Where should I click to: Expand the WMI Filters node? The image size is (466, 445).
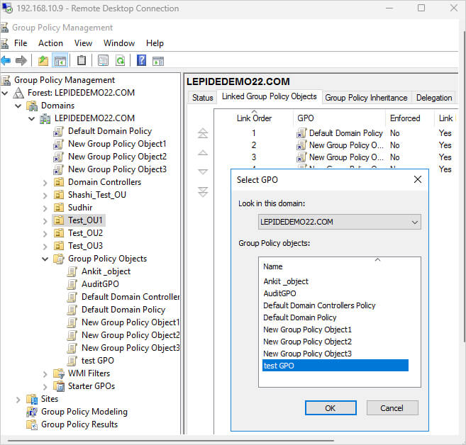[45, 373]
